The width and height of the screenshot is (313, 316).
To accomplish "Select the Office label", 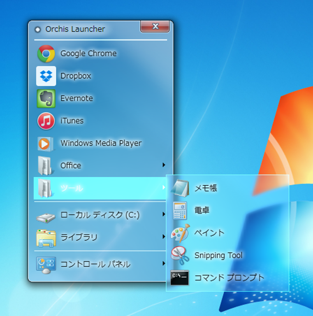I will 71,166.
